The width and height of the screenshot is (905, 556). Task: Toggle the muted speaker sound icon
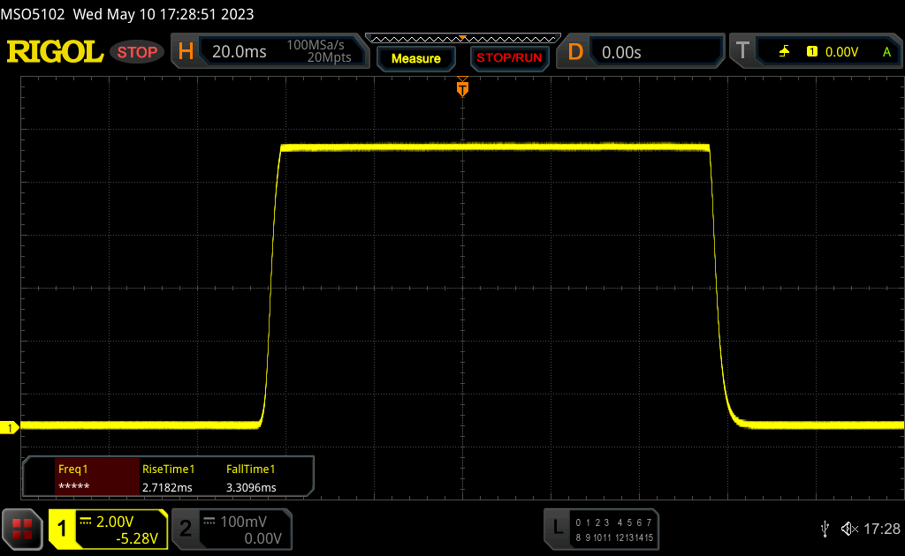tap(849, 529)
